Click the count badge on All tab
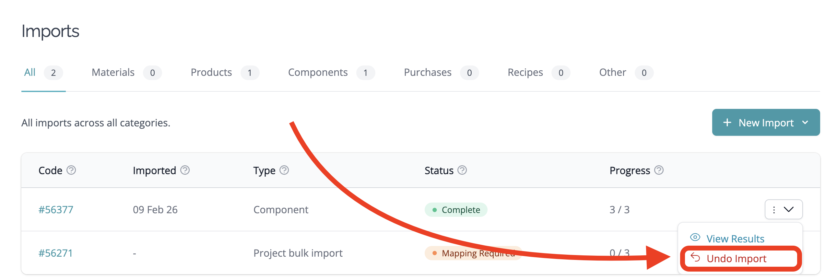 pos(53,73)
